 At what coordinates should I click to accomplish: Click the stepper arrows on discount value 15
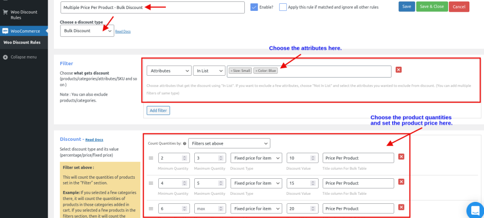pyautogui.click(x=313, y=183)
